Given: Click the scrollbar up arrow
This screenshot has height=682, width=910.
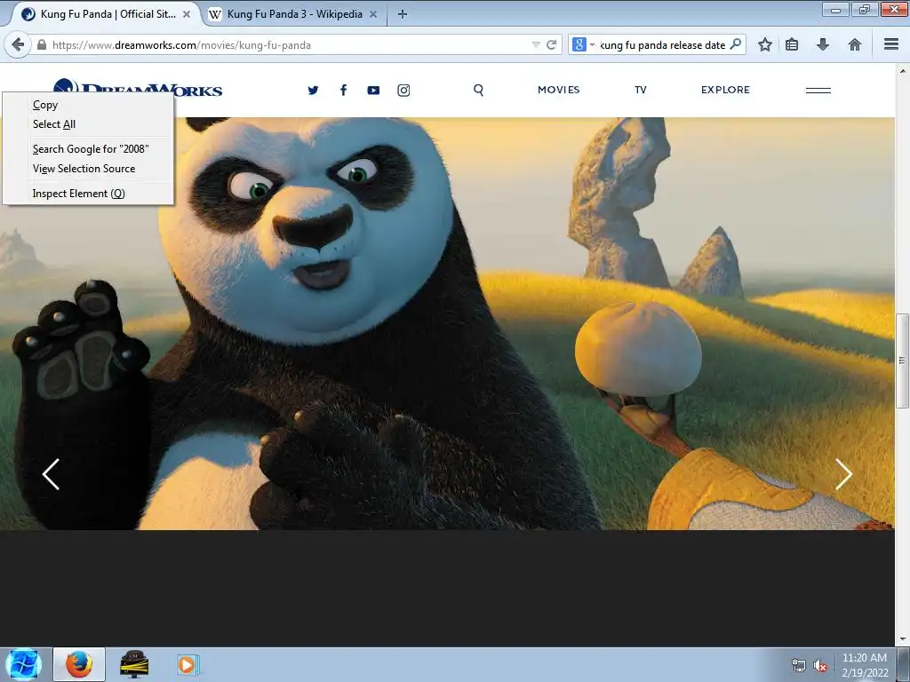Looking at the screenshot, I should click(902, 71).
